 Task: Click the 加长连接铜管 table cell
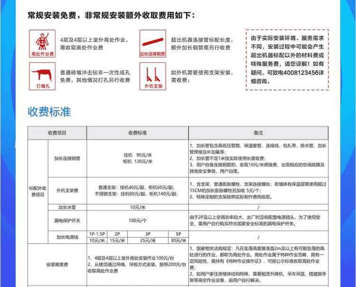67,158
